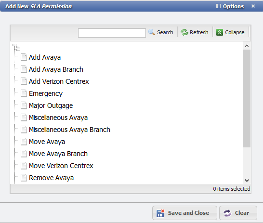263x223 pixels.
Task: Click the tree scrollbar up arrow
Action: point(247,46)
